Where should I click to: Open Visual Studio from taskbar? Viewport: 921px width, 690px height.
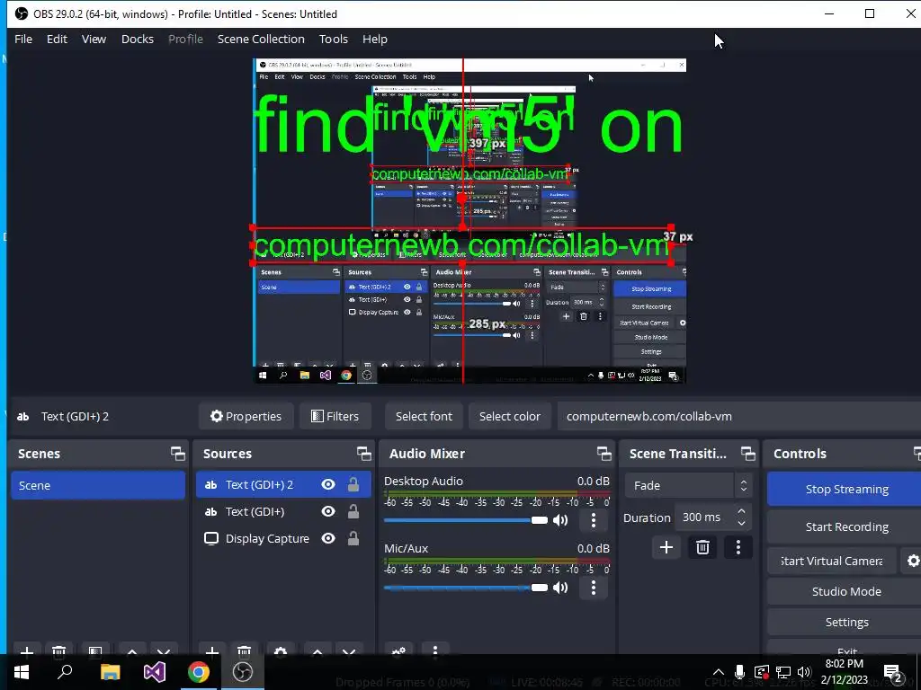click(155, 672)
